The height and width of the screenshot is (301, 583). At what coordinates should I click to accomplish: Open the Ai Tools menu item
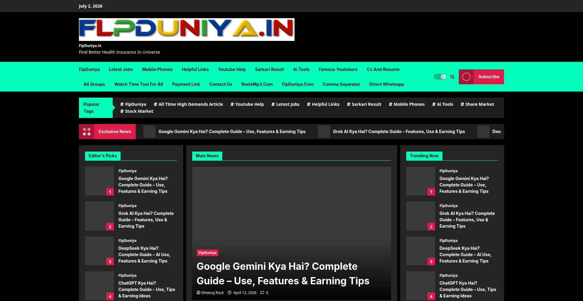[301, 69]
